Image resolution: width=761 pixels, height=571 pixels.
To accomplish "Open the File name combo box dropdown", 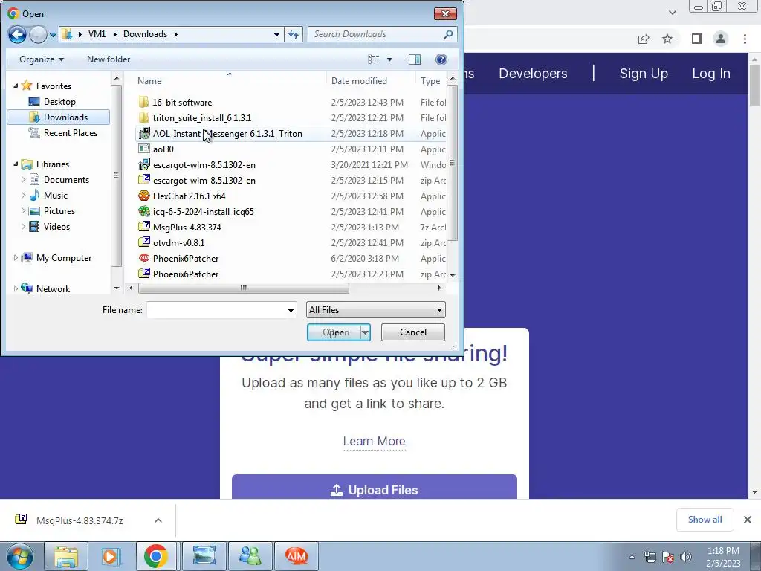I will pos(291,310).
